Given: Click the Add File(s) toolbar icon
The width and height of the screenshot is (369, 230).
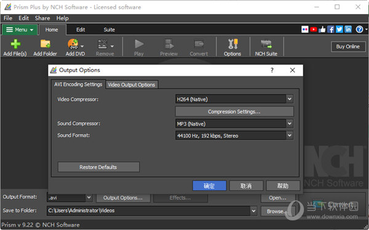Looking at the screenshot, I should click(x=15, y=47).
